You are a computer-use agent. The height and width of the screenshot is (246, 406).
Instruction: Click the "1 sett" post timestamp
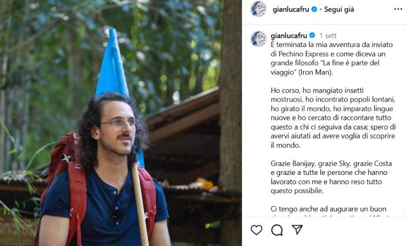[x=328, y=36]
